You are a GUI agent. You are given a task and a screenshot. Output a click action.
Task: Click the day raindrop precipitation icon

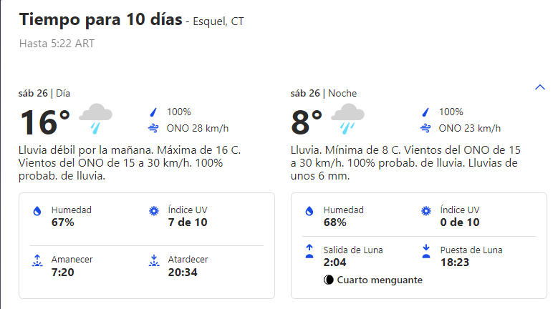coord(153,112)
